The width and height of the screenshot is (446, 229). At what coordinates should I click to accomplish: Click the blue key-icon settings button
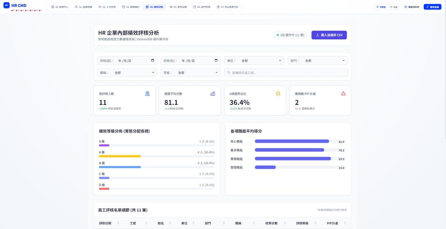point(432,7)
